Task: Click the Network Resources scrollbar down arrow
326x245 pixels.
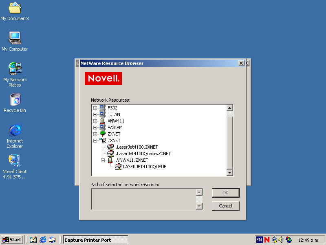Action: click(229, 172)
